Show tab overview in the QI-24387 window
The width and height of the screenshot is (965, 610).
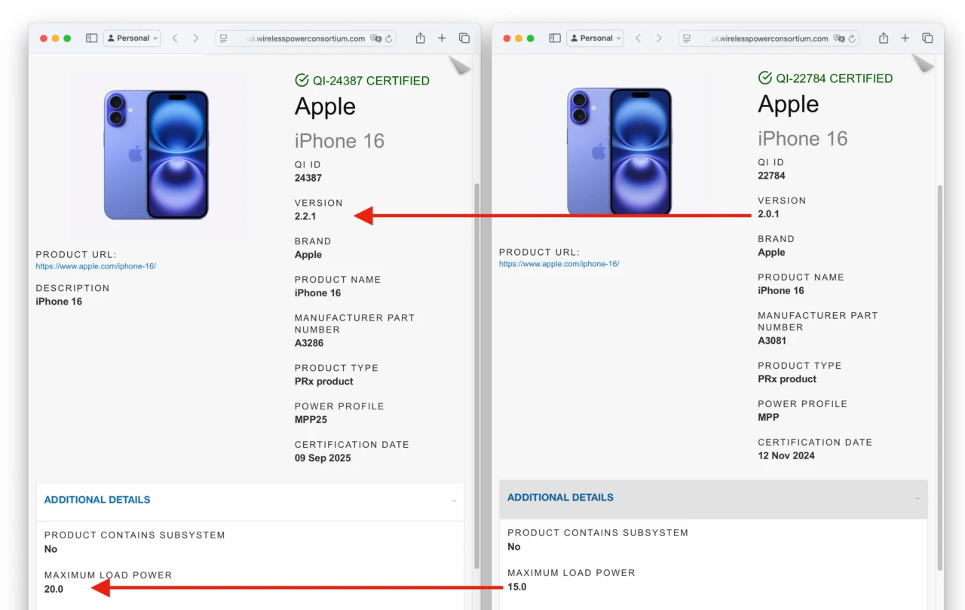[464, 38]
